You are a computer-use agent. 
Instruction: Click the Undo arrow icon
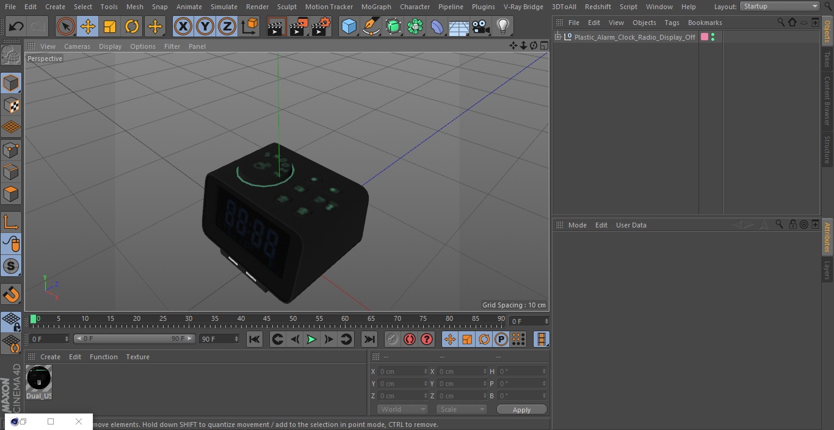point(16,26)
